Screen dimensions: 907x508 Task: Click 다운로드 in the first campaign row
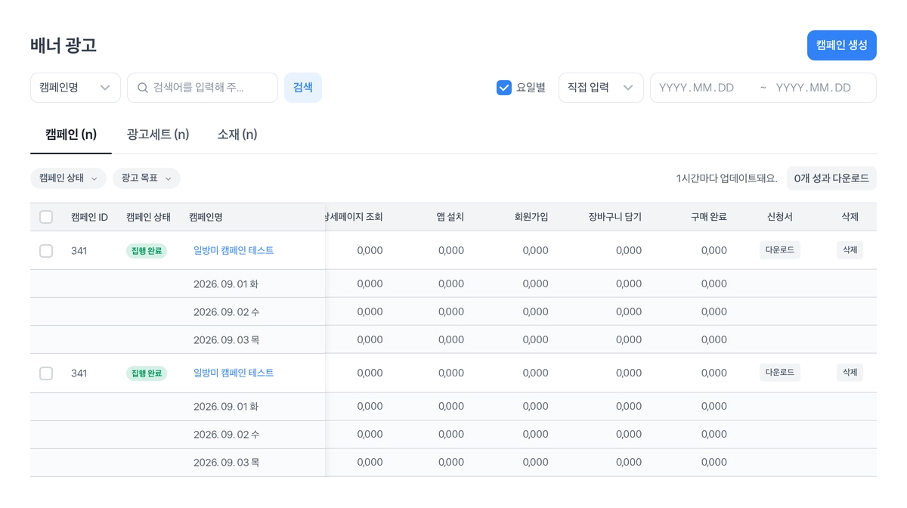click(780, 250)
